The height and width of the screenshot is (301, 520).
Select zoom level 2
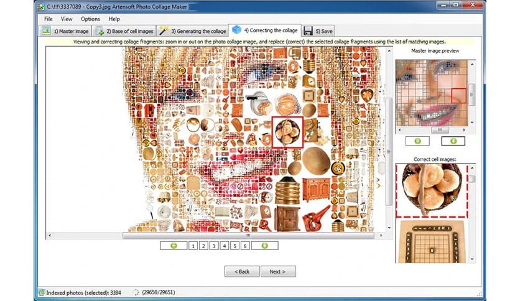tap(203, 246)
